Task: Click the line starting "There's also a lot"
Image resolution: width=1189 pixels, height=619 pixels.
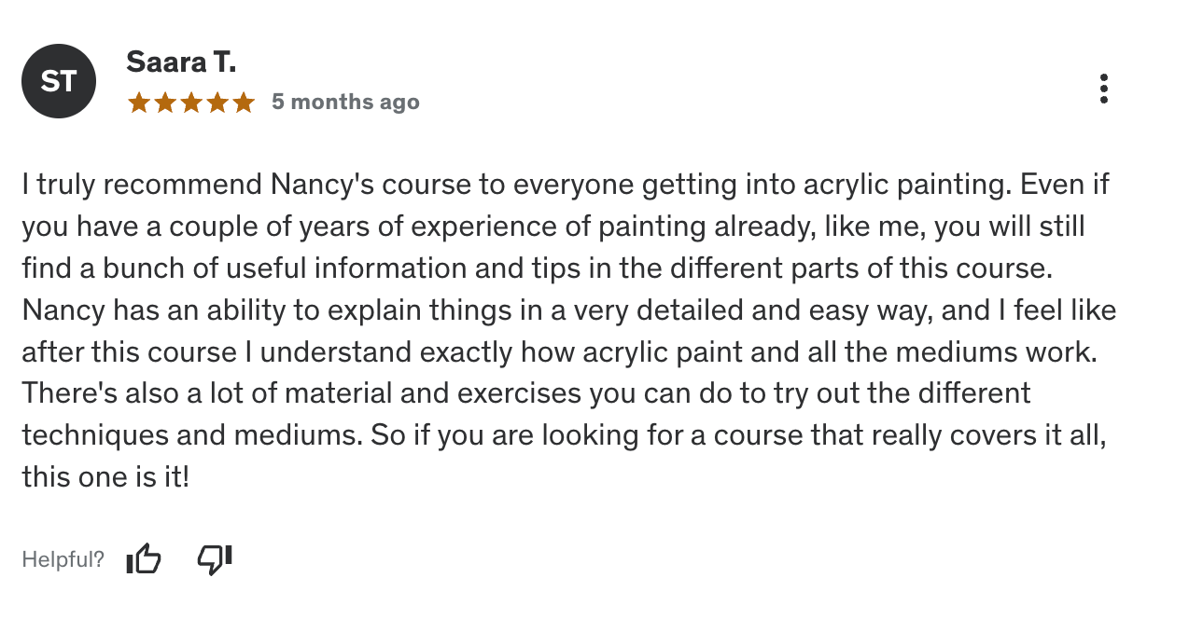Action: point(526,393)
